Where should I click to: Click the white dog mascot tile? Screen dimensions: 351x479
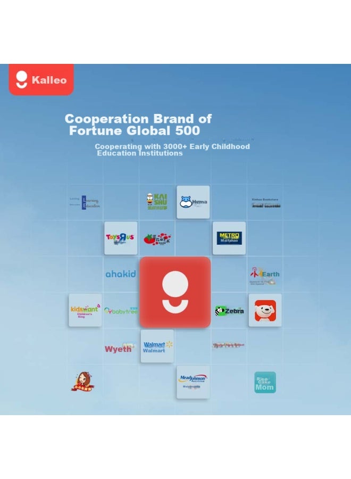pos(265,310)
